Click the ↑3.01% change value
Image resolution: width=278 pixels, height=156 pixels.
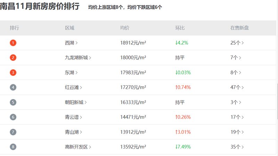183,132
